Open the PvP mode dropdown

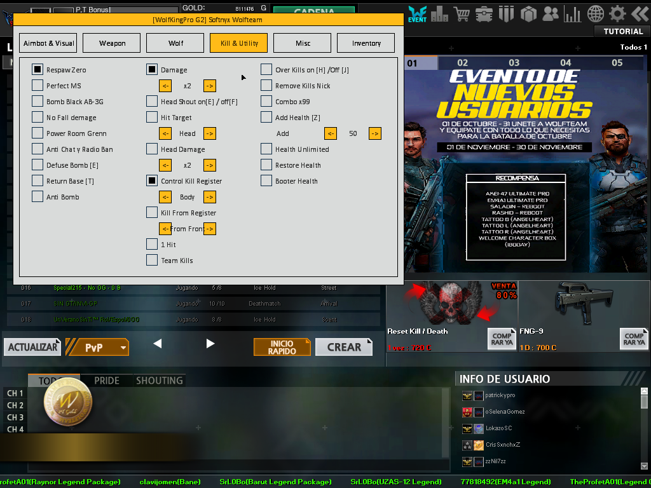click(x=98, y=348)
